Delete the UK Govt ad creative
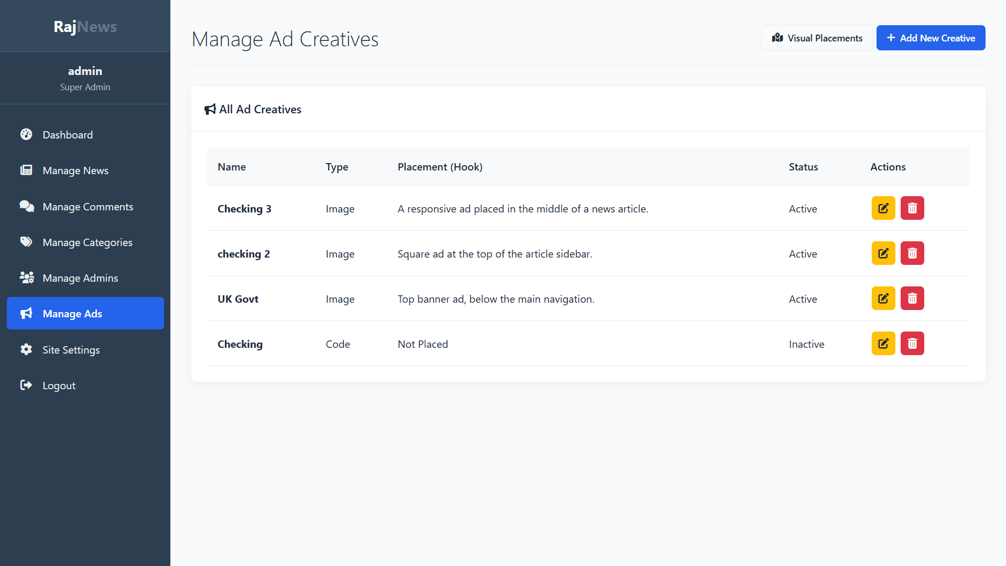The height and width of the screenshot is (566, 1006). click(912, 298)
